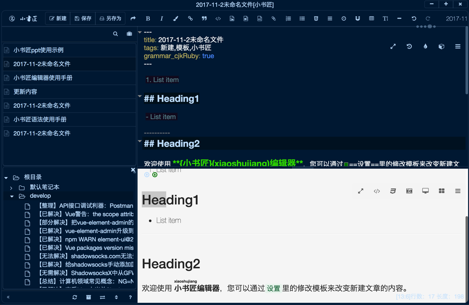Open search in file list panel

pos(115,34)
